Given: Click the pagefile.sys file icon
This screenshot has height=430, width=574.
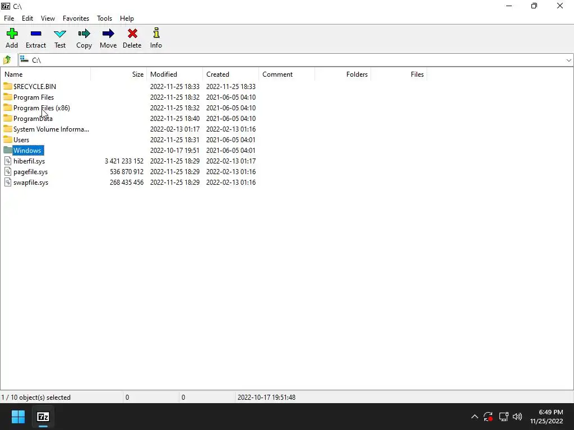Looking at the screenshot, I should click(x=8, y=171).
